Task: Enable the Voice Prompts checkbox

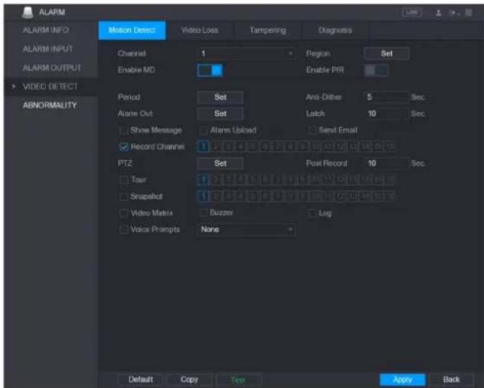Action: pyautogui.click(x=123, y=230)
